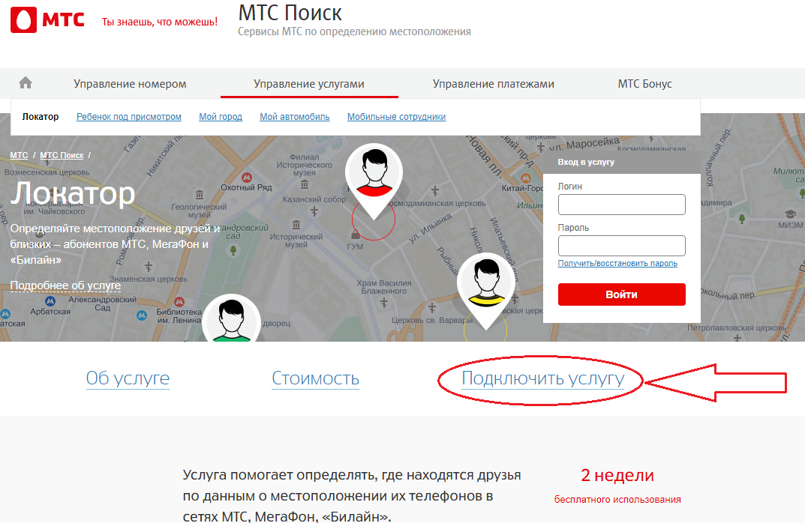Click the 2 недели promo text

[x=617, y=475]
